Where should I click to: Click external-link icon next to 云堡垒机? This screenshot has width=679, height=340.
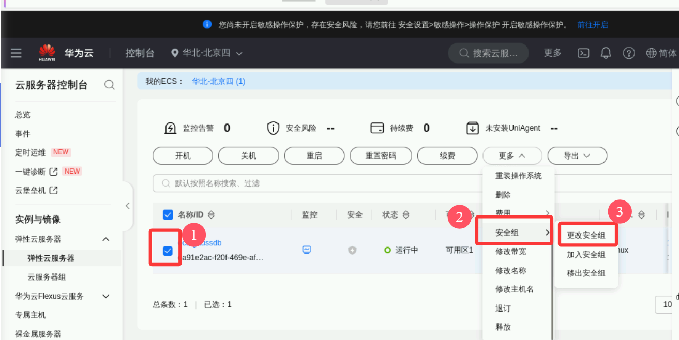(x=53, y=190)
